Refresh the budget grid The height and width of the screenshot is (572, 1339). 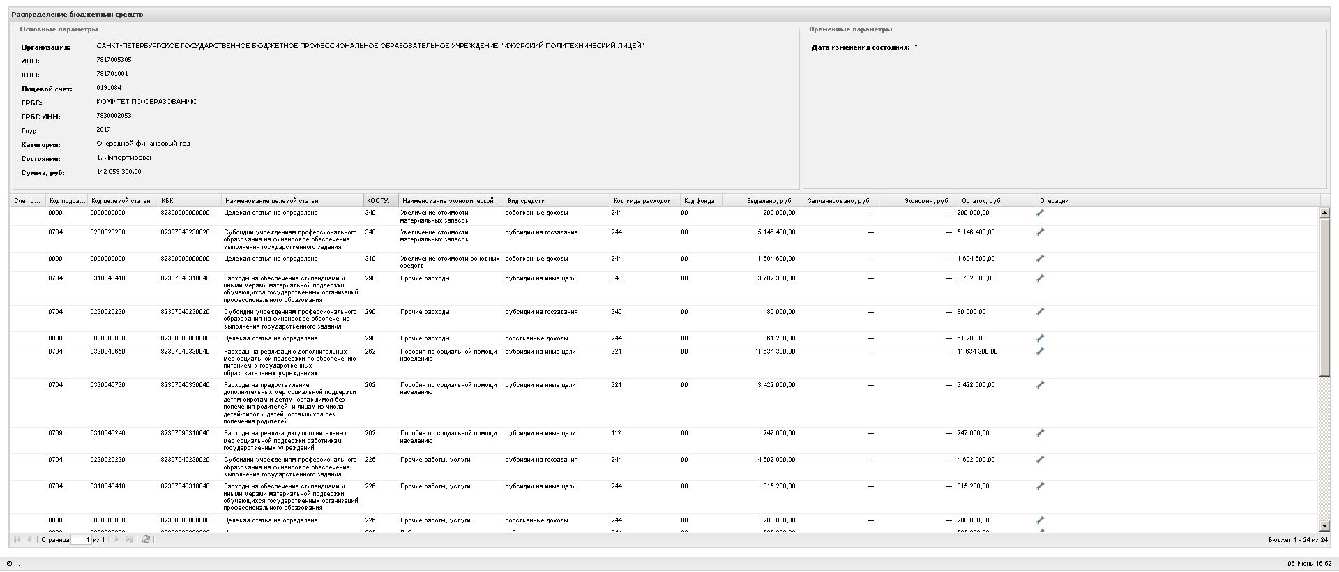[x=146, y=539]
